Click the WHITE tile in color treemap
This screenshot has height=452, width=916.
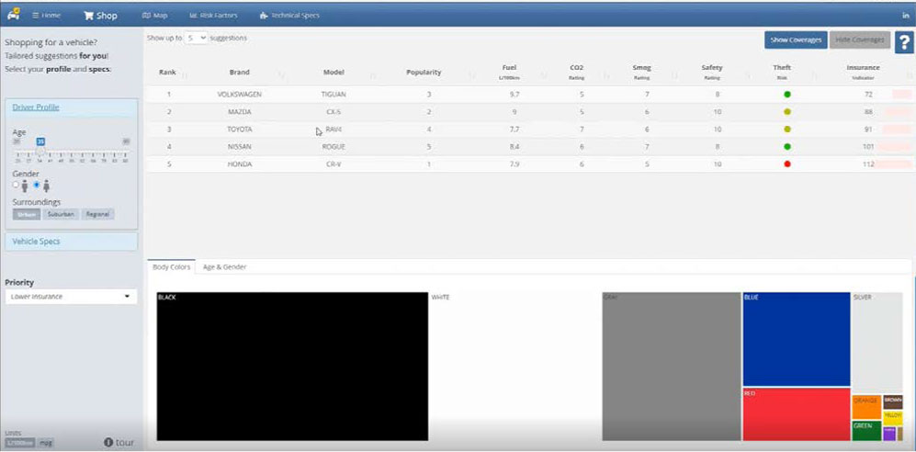(x=515, y=367)
